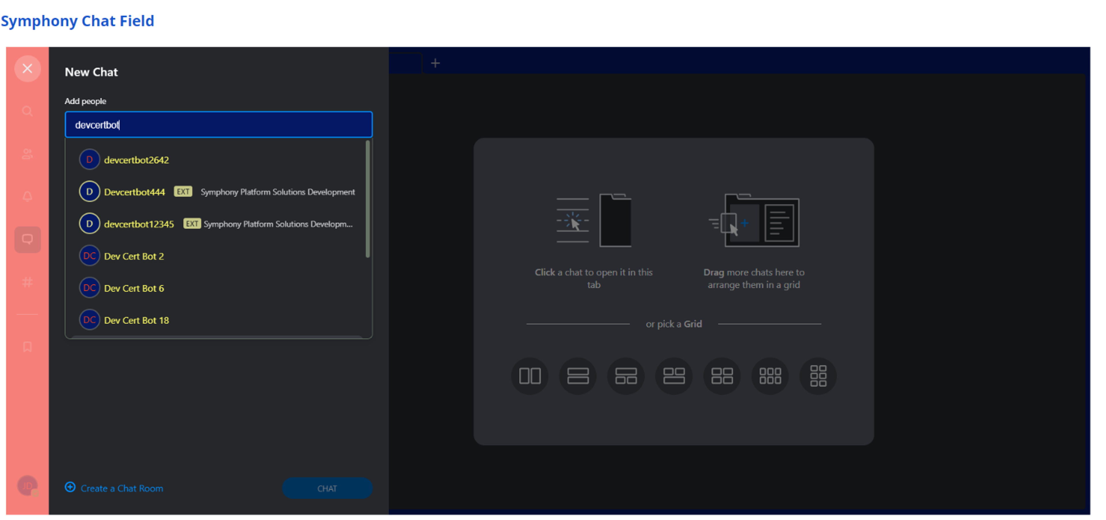Screen dimensions: 1106x520
Task: Select Dev Cert Bot 18 from results
Action: tap(219, 320)
